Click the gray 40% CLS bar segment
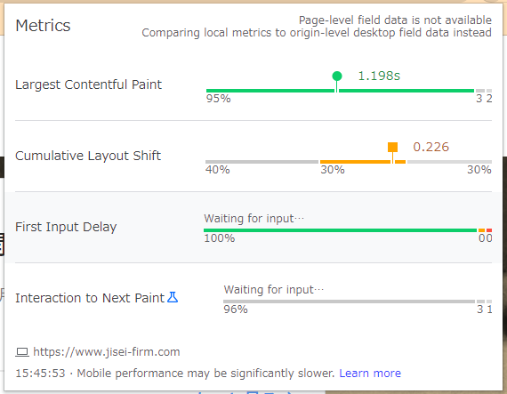The width and height of the screenshot is (507, 394). pyautogui.click(x=262, y=162)
